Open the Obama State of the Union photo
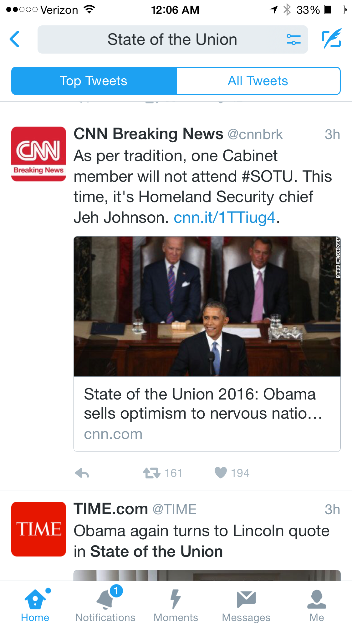Screen dimensions: 352x627 pos(207,306)
